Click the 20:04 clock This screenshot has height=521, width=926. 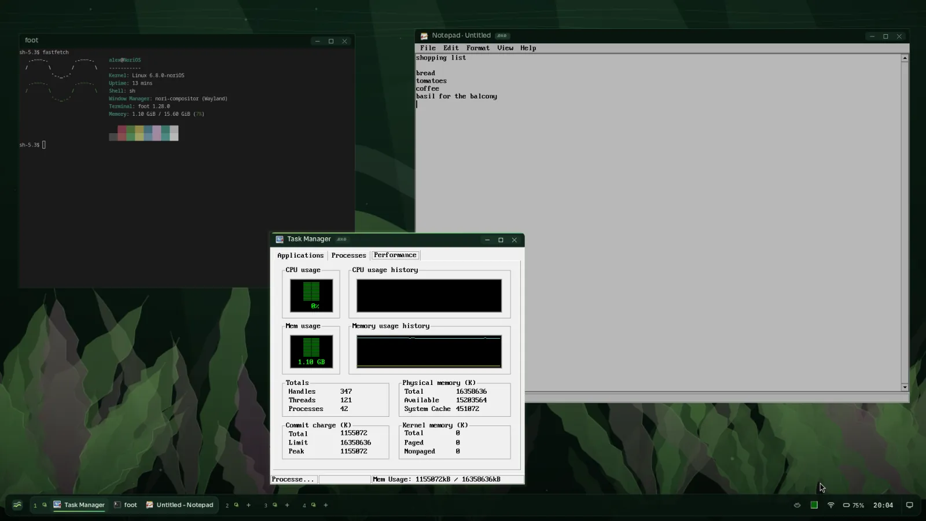[x=883, y=505]
